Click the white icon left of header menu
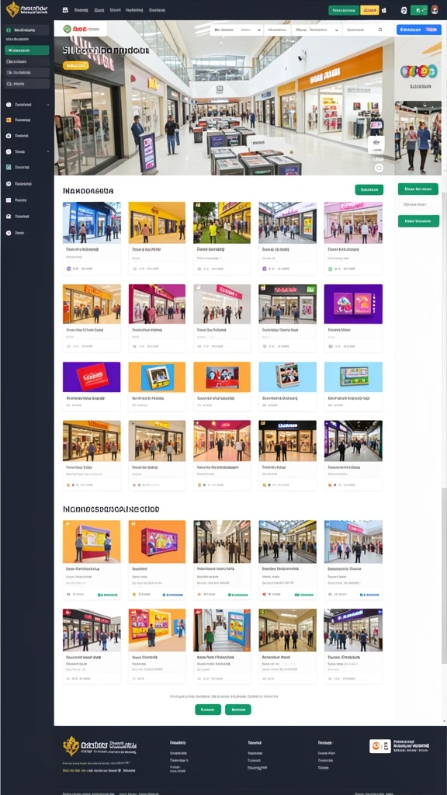 [65, 9]
